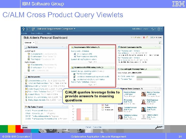Click the add viewlet icon at dashboard right
The image size is (186, 139).
(x=160, y=42)
